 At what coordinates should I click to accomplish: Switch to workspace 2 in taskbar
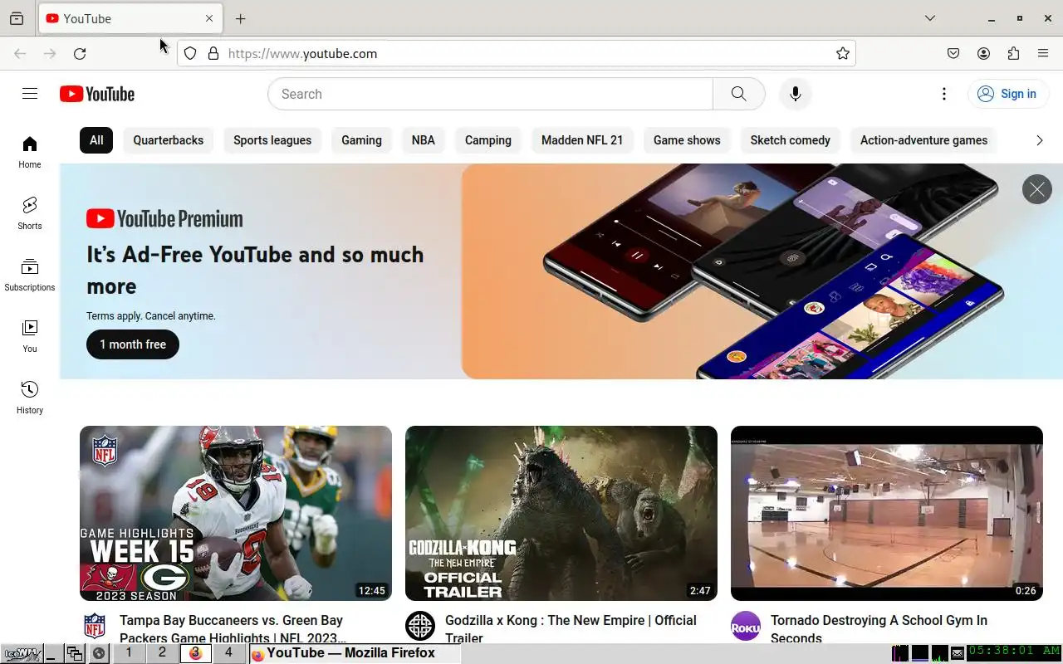(162, 653)
